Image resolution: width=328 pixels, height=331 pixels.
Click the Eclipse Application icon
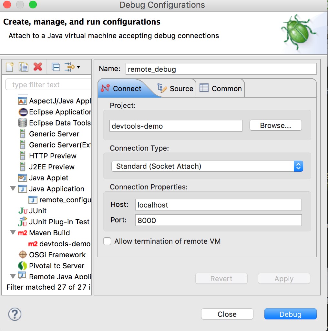click(23, 112)
